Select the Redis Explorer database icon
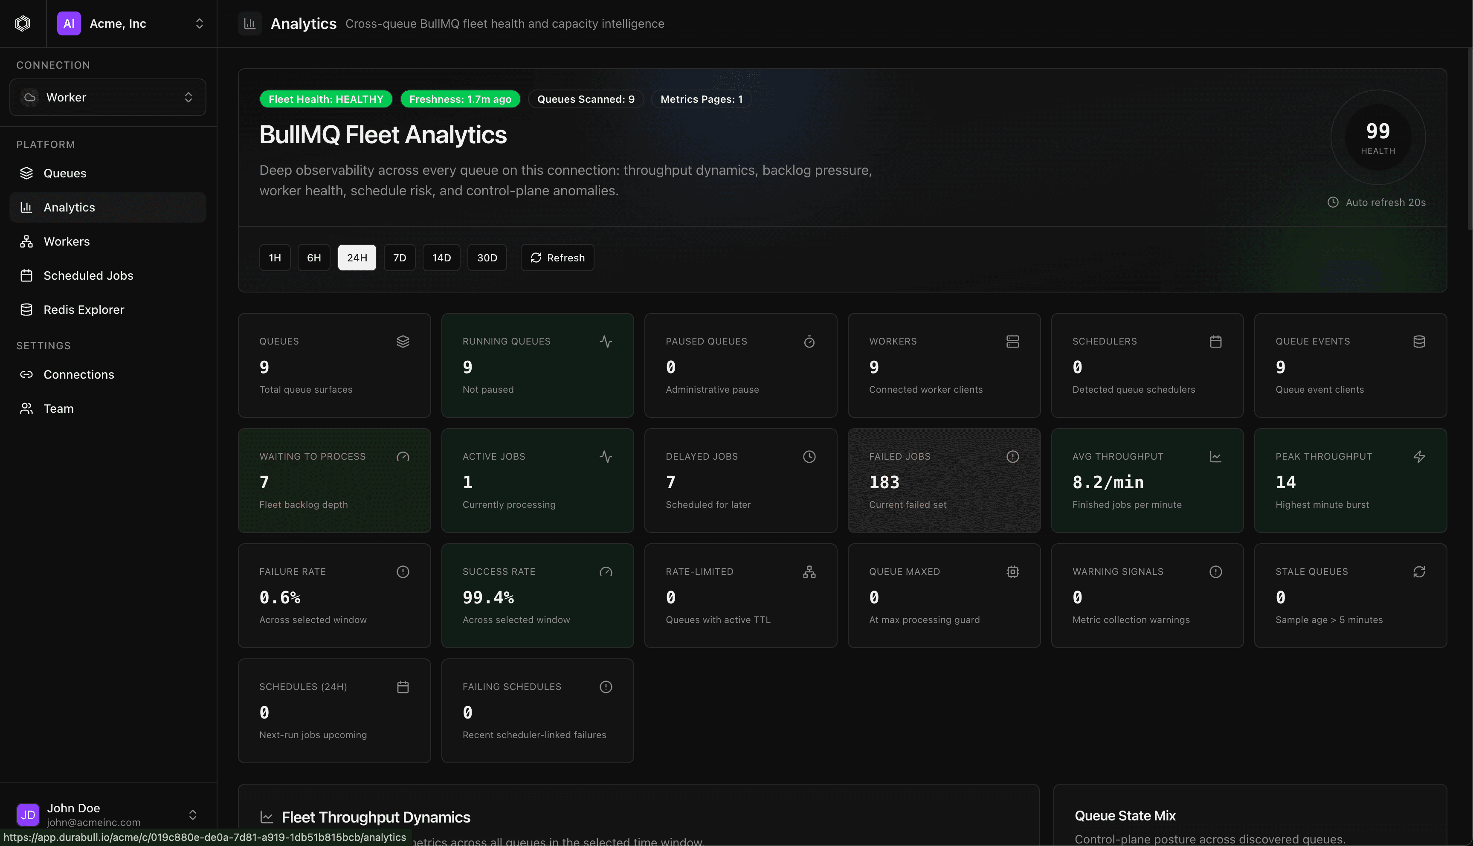 tap(27, 309)
